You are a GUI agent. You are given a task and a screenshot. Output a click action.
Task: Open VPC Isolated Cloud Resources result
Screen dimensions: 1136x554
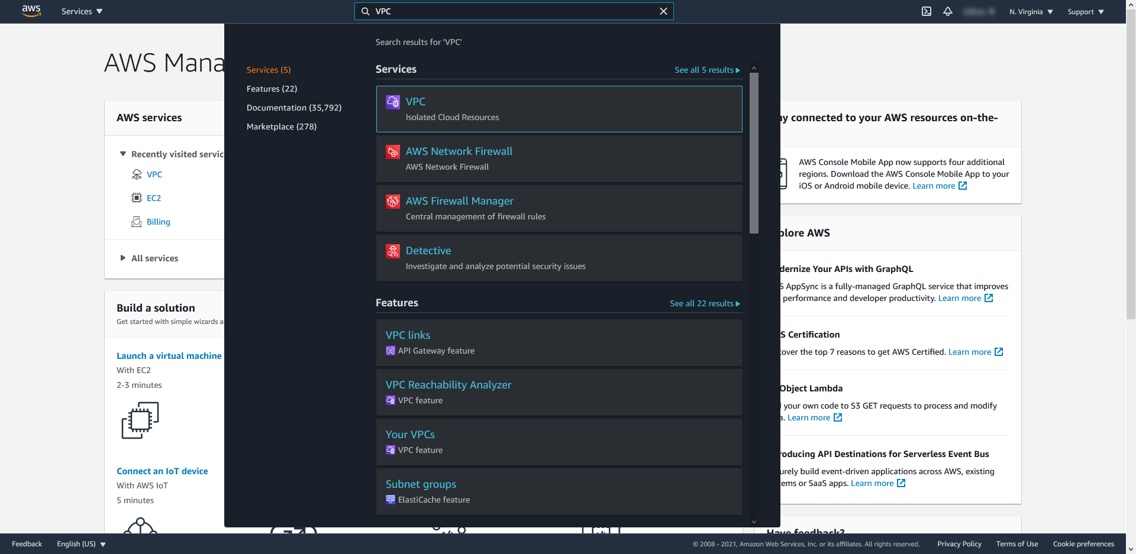tap(559, 109)
